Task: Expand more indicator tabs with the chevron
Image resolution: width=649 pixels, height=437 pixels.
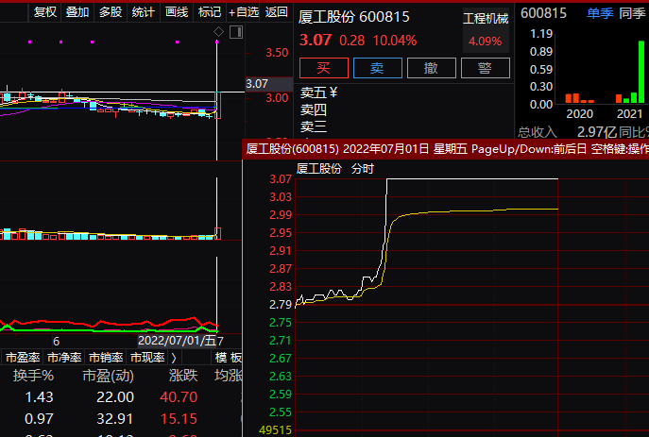Action: 173,358
